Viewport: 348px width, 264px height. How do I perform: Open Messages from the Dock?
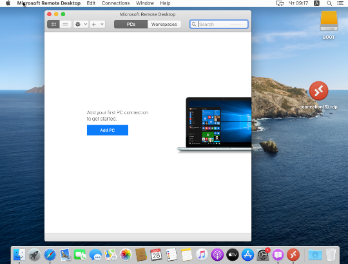click(95, 255)
